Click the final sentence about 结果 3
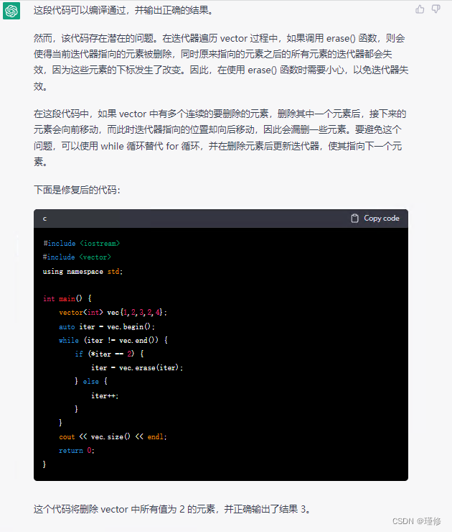452x532 pixels. (172, 509)
